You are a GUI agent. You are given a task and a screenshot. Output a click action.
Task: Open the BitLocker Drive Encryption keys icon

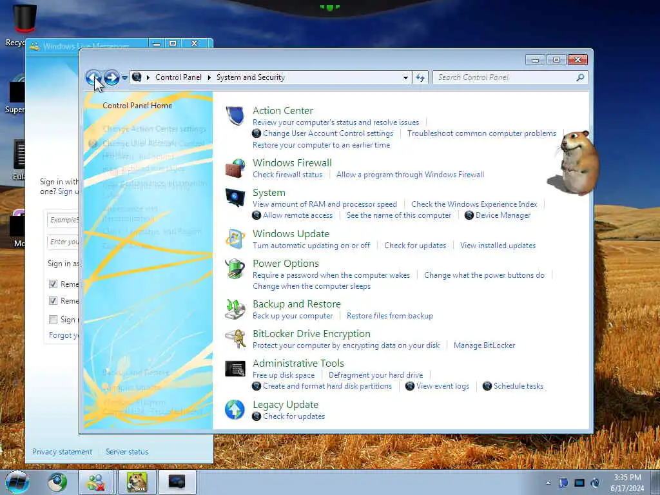235,339
